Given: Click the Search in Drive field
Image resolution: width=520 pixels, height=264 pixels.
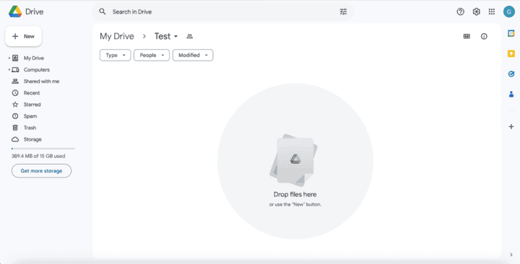Looking at the screenshot, I should pos(223,12).
